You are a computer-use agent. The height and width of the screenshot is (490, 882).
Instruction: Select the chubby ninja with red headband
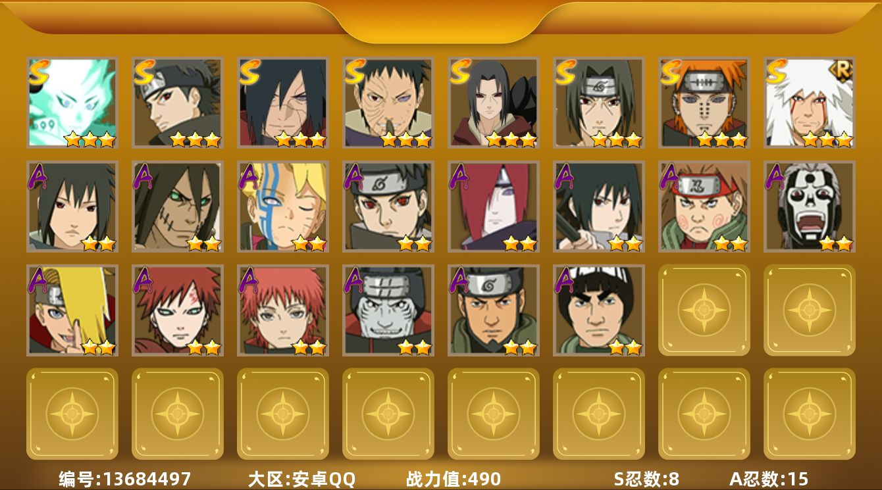(704, 207)
